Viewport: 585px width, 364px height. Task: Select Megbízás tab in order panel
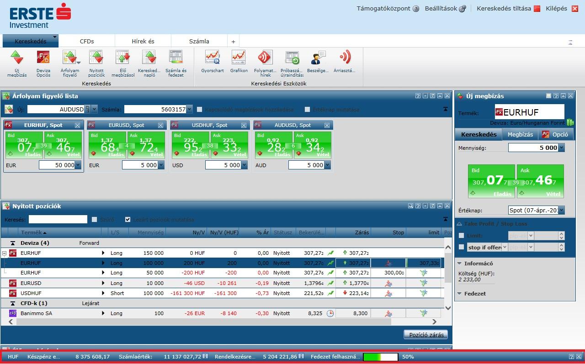pyautogui.click(x=520, y=134)
